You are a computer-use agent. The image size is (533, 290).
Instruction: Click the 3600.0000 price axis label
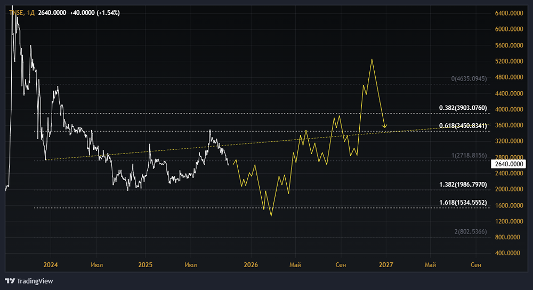(x=509, y=125)
